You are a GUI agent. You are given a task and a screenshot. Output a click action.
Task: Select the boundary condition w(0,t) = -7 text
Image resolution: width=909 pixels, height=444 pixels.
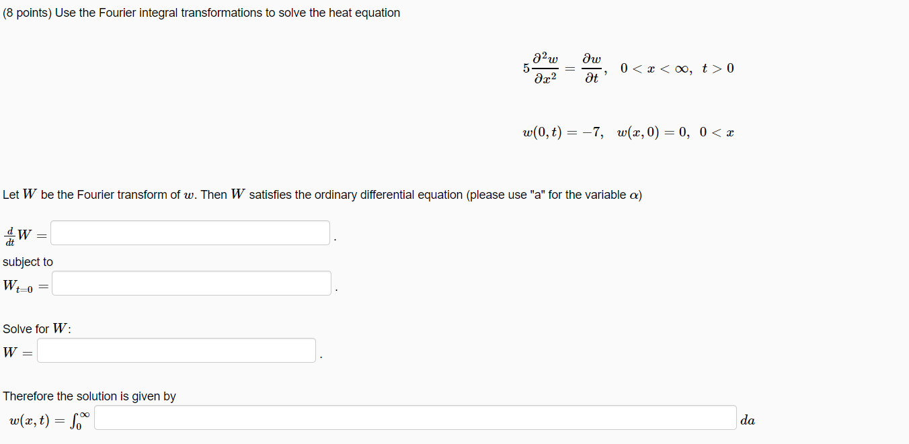tap(561, 132)
